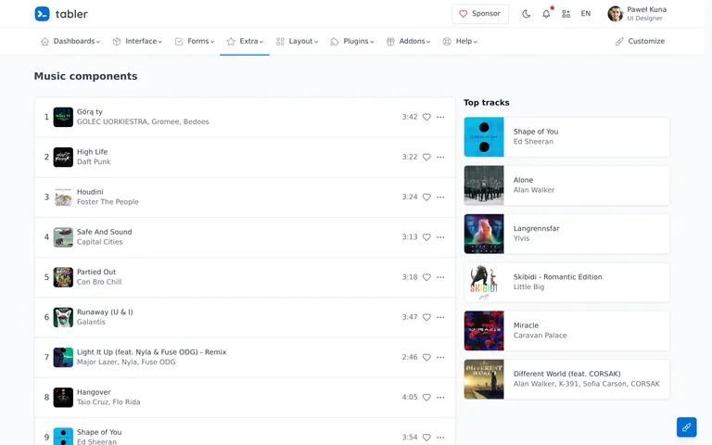
Task: Open more options for Safe And Sound
Action: coord(440,237)
